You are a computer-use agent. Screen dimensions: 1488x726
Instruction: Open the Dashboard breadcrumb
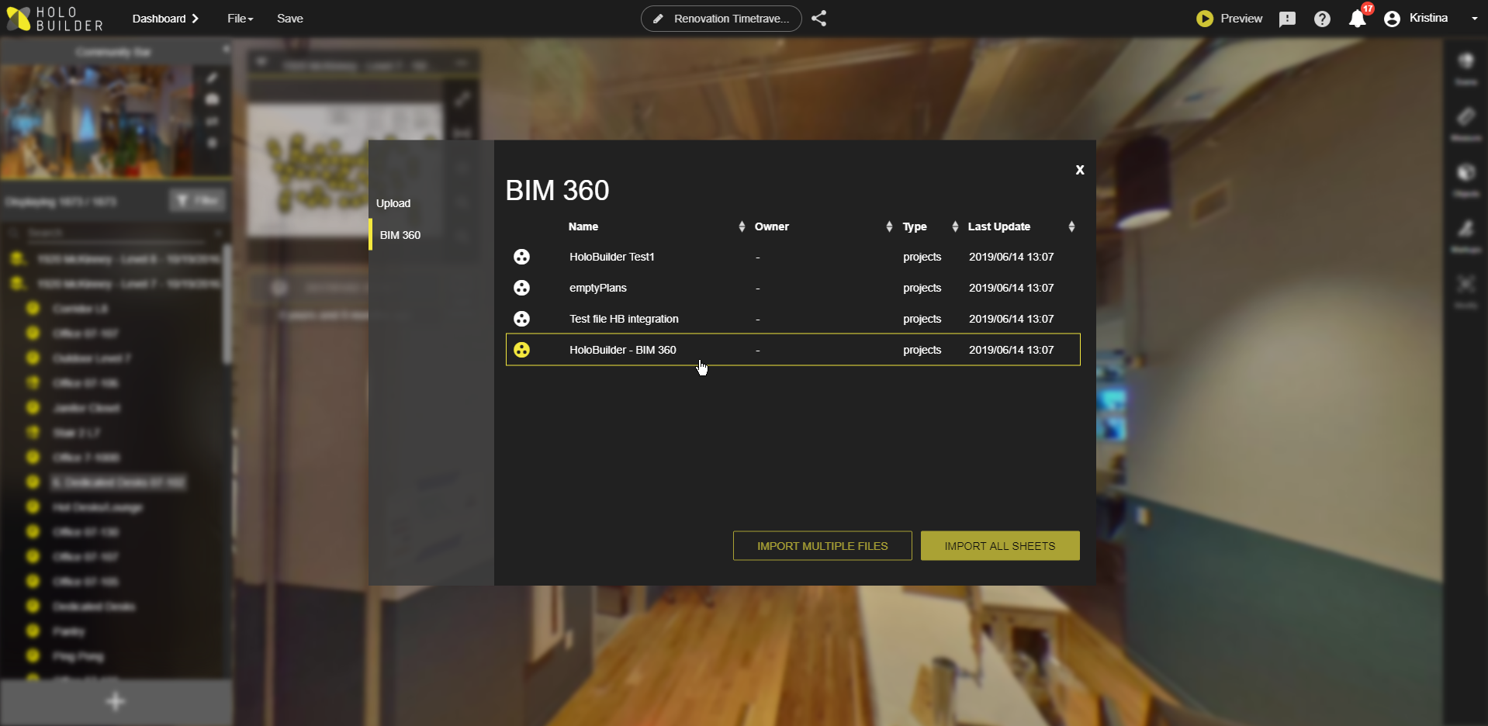164,19
